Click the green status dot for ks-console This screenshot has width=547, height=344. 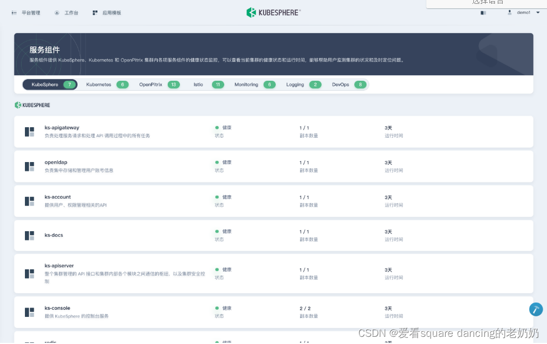tap(217, 308)
